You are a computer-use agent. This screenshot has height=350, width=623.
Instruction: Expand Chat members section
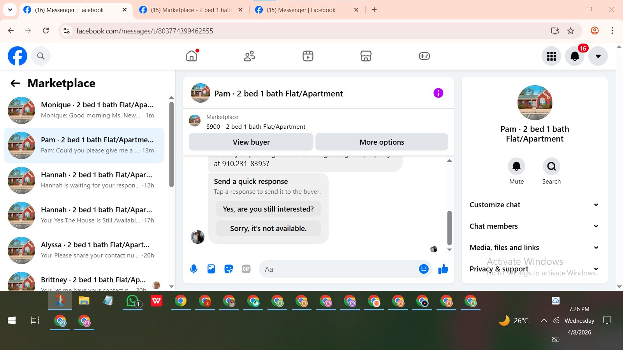click(x=535, y=226)
